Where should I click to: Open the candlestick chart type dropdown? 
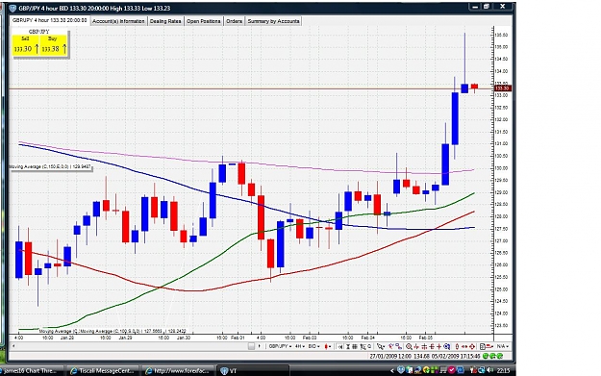click(x=328, y=346)
